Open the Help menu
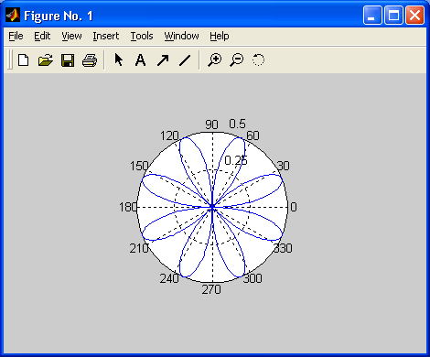Screen dimensions: 430x357 220,36
